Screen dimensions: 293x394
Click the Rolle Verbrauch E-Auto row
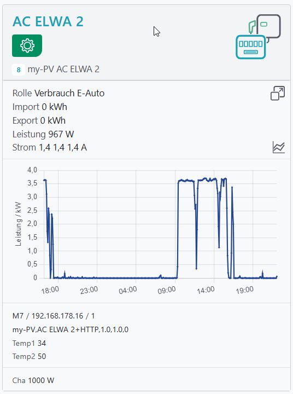tap(58, 93)
